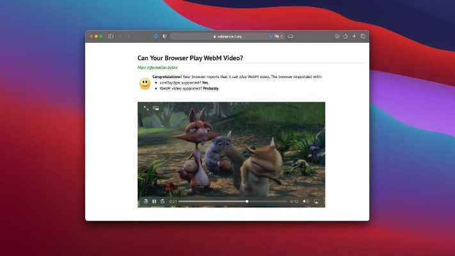Open the Share menu
Viewport: 455px width, 256px height.
click(346, 36)
